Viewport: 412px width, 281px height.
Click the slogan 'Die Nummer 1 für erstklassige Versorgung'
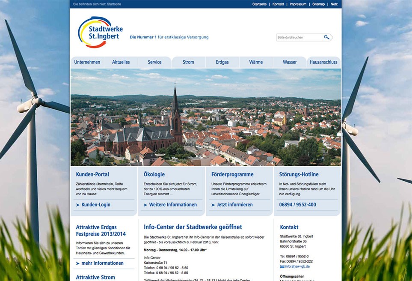point(169,37)
